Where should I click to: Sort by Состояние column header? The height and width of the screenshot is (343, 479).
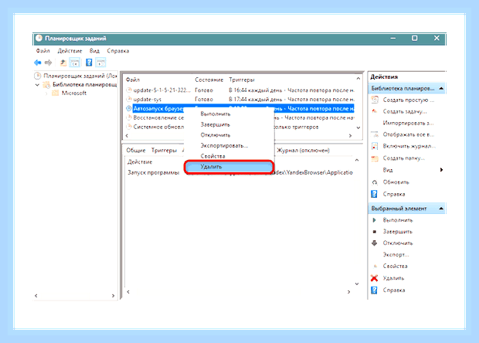tap(209, 80)
